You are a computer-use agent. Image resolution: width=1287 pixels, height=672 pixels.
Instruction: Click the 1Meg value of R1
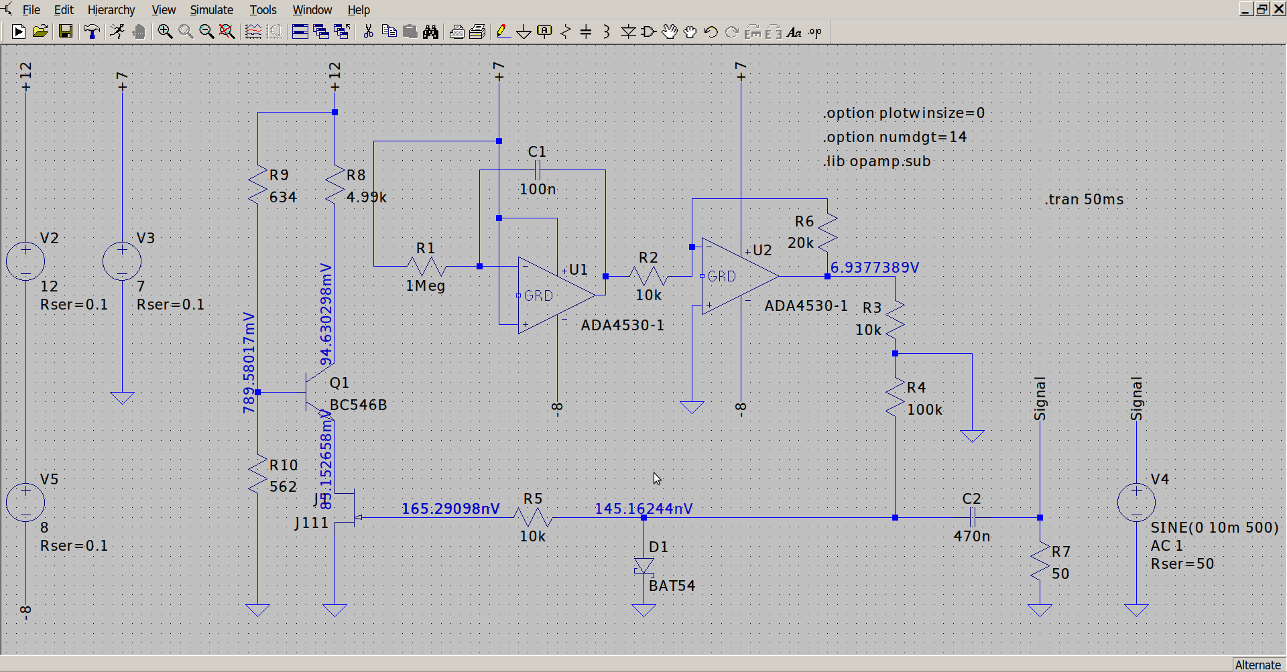pyautogui.click(x=425, y=285)
